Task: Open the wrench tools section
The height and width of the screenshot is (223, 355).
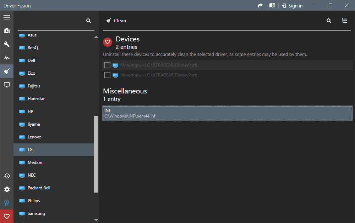Action: pyautogui.click(x=7, y=44)
